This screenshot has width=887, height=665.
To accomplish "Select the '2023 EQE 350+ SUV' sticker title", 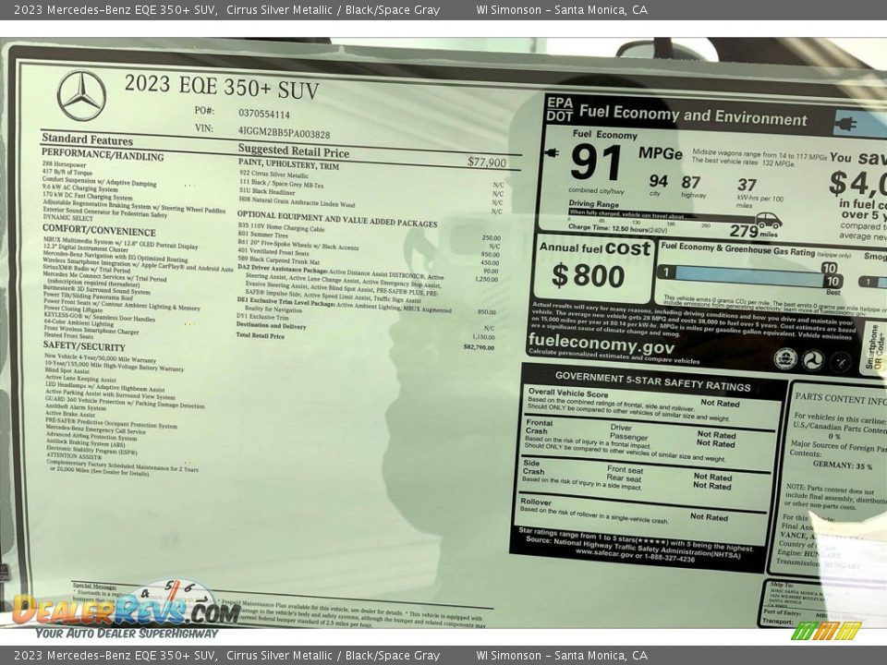I will pyautogui.click(x=222, y=86).
